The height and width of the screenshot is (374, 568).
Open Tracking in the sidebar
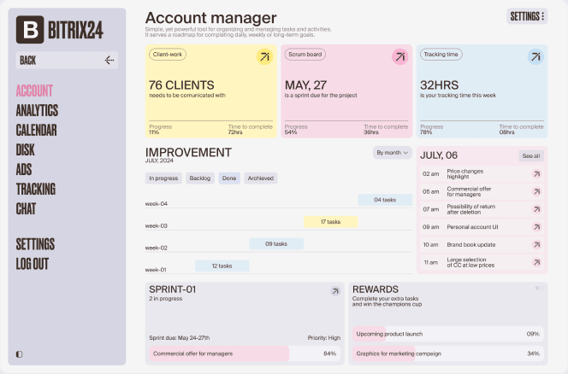(x=36, y=189)
